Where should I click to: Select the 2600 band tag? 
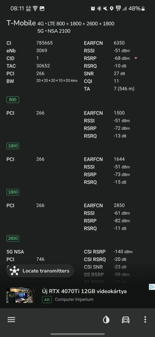pyautogui.click(x=13, y=238)
